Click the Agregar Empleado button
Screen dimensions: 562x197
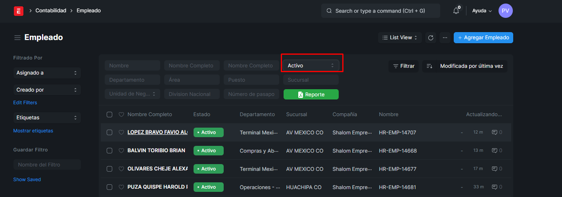483,38
